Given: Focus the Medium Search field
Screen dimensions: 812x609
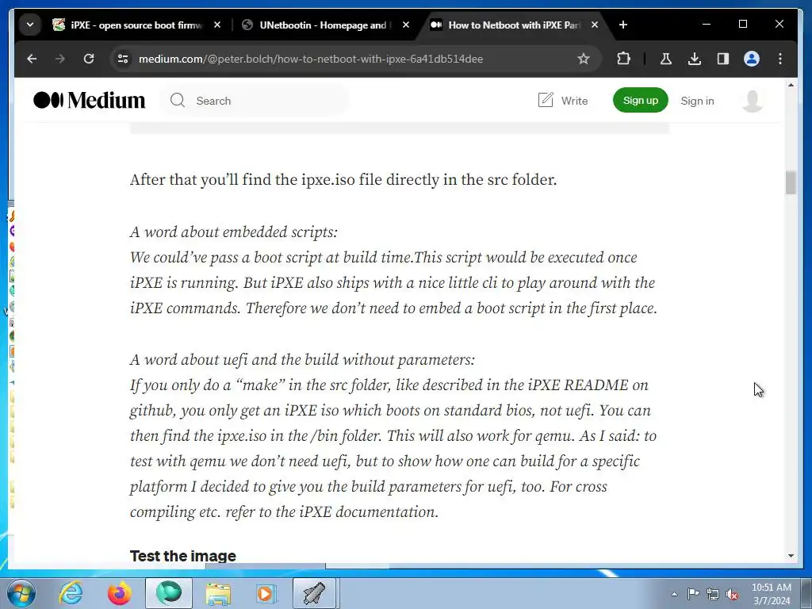Looking at the screenshot, I should point(256,101).
